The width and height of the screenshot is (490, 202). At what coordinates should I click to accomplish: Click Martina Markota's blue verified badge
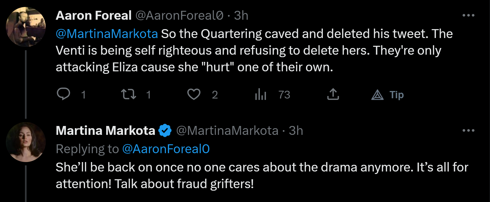165,130
